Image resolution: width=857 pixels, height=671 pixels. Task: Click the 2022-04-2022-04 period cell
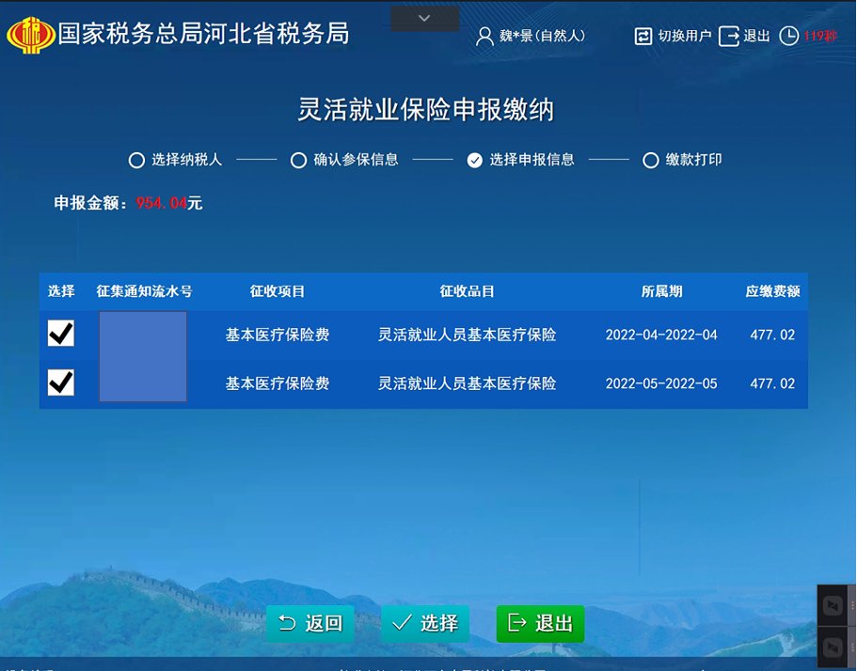(x=661, y=335)
